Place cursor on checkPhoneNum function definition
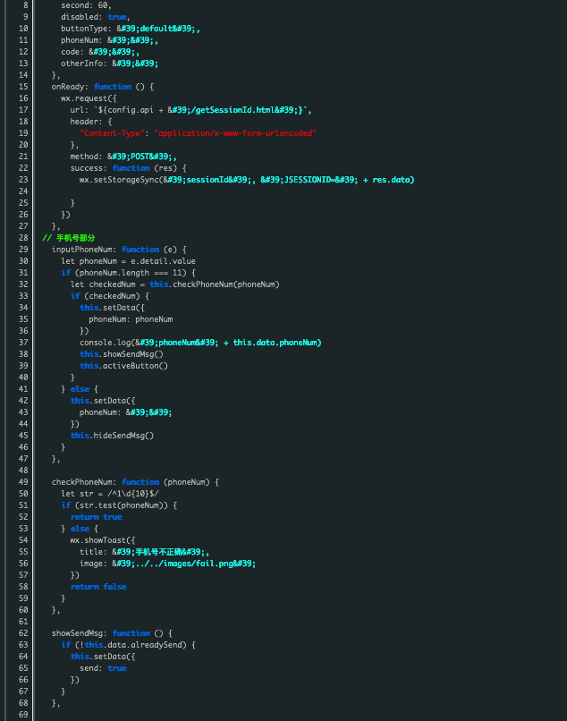Viewport: 567px width, 721px height. 84,481
